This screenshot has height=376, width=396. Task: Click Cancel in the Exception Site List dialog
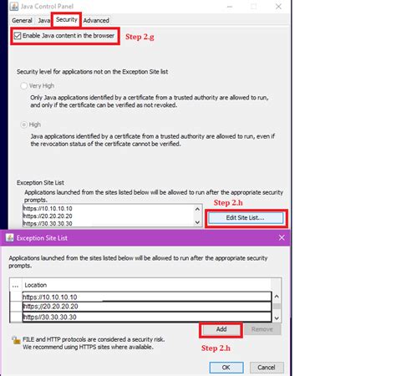267,368
